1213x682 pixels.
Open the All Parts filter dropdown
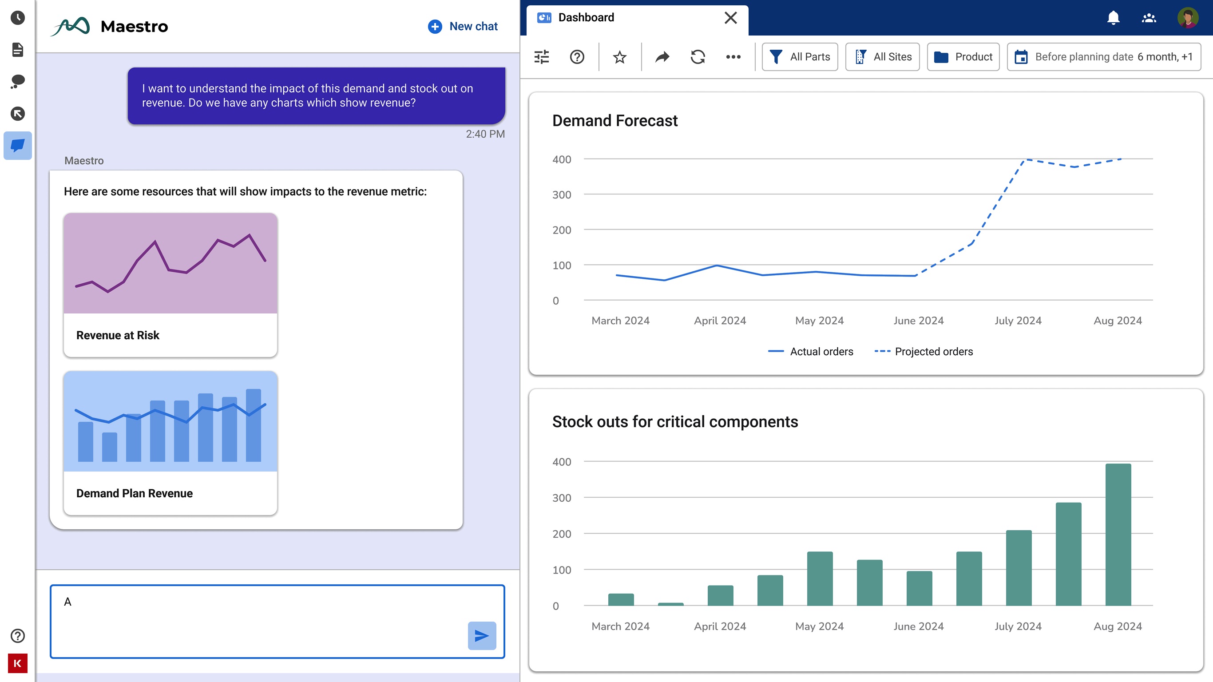point(800,57)
